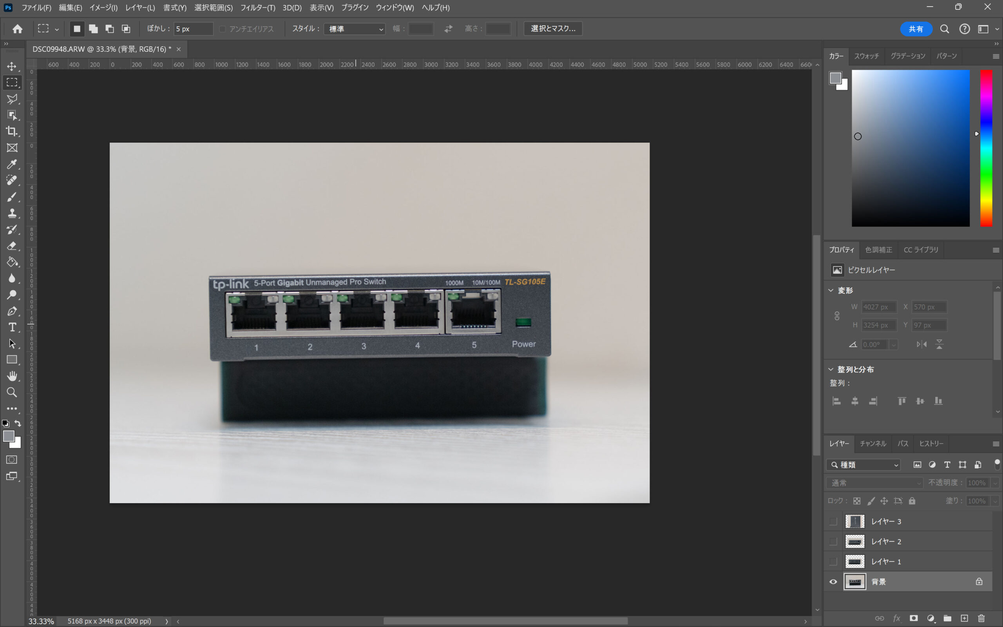Select the Zoom tool in toolbar
This screenshot has width=1003, height=627.
(12, 392)
